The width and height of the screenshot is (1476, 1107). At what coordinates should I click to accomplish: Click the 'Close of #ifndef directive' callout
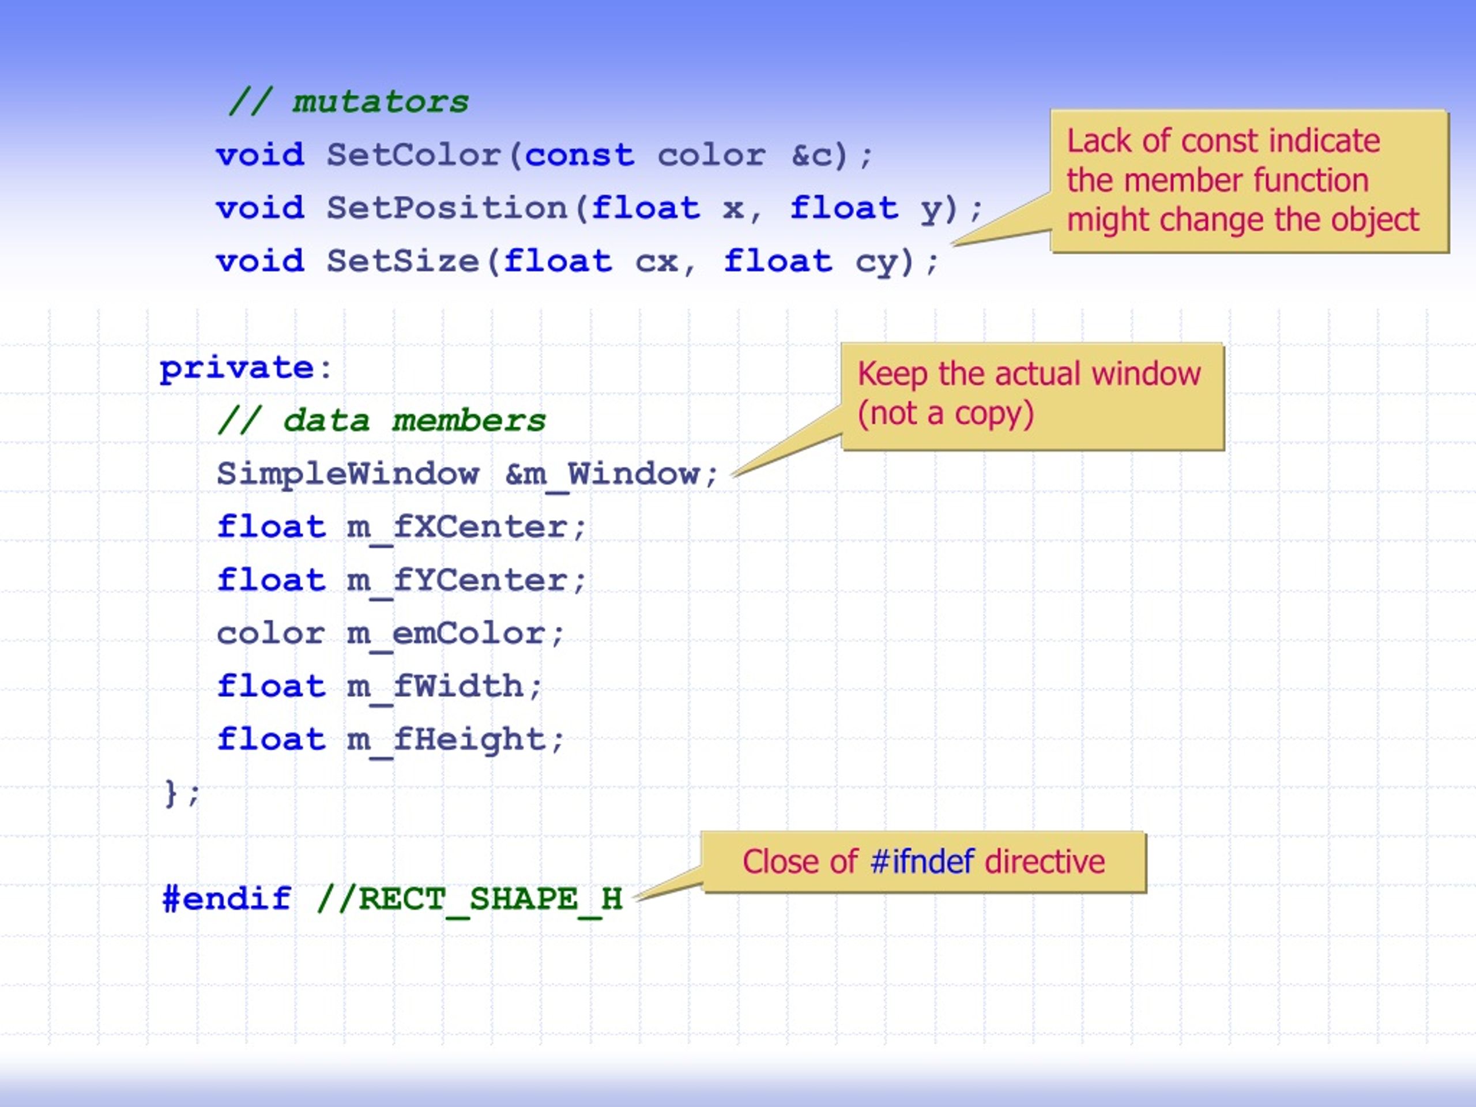click(924, 861)
